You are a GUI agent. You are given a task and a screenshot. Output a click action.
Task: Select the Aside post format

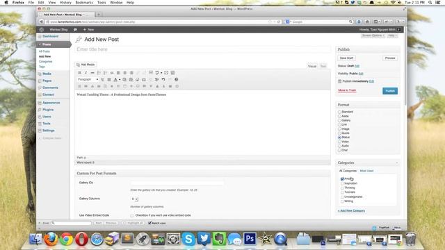pyautogui.click(x=339, y=116)
